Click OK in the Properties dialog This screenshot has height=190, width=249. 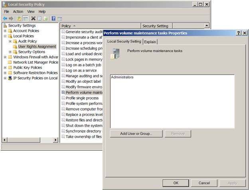click(x=176, y=183)
